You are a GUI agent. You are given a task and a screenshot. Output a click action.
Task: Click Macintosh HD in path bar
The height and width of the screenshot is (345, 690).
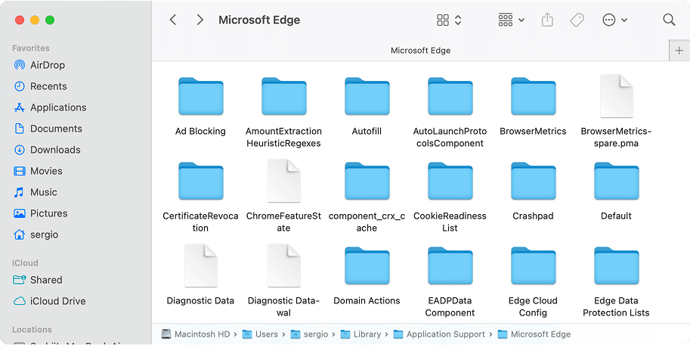pyautogui.click(x=197, y=334)
